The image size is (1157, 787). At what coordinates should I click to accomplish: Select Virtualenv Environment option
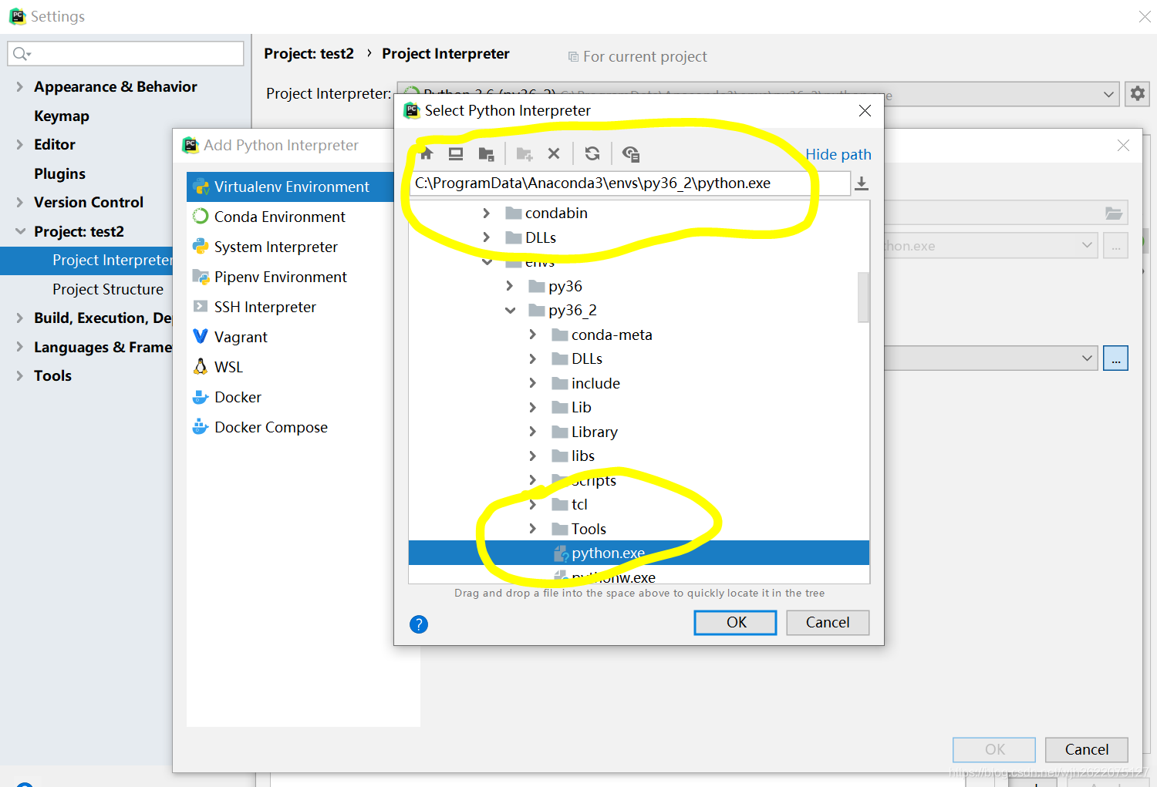tap(290, 187)
